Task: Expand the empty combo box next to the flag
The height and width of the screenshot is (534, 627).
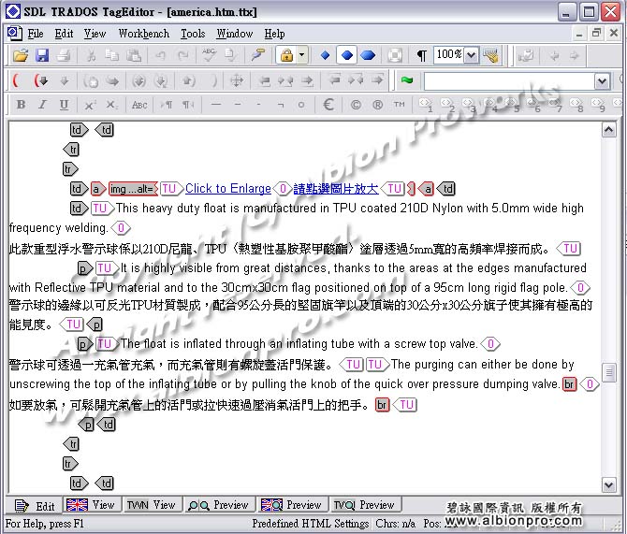Action: (x=603, y=81)
